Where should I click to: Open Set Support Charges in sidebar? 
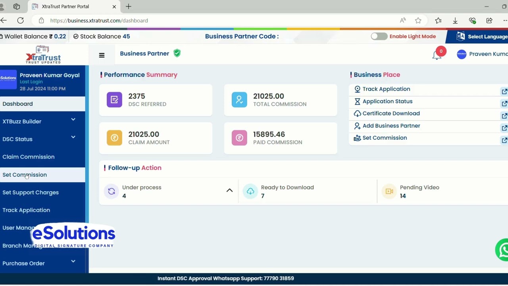click(x=42, y=192)
